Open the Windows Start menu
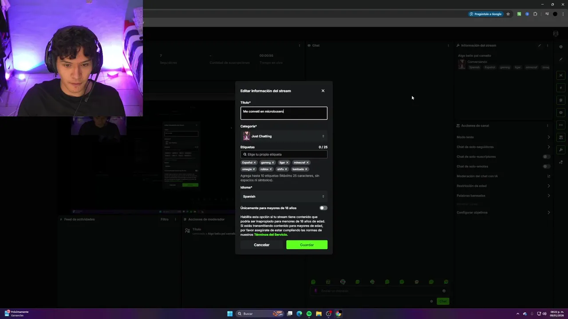 click(230, 314)
